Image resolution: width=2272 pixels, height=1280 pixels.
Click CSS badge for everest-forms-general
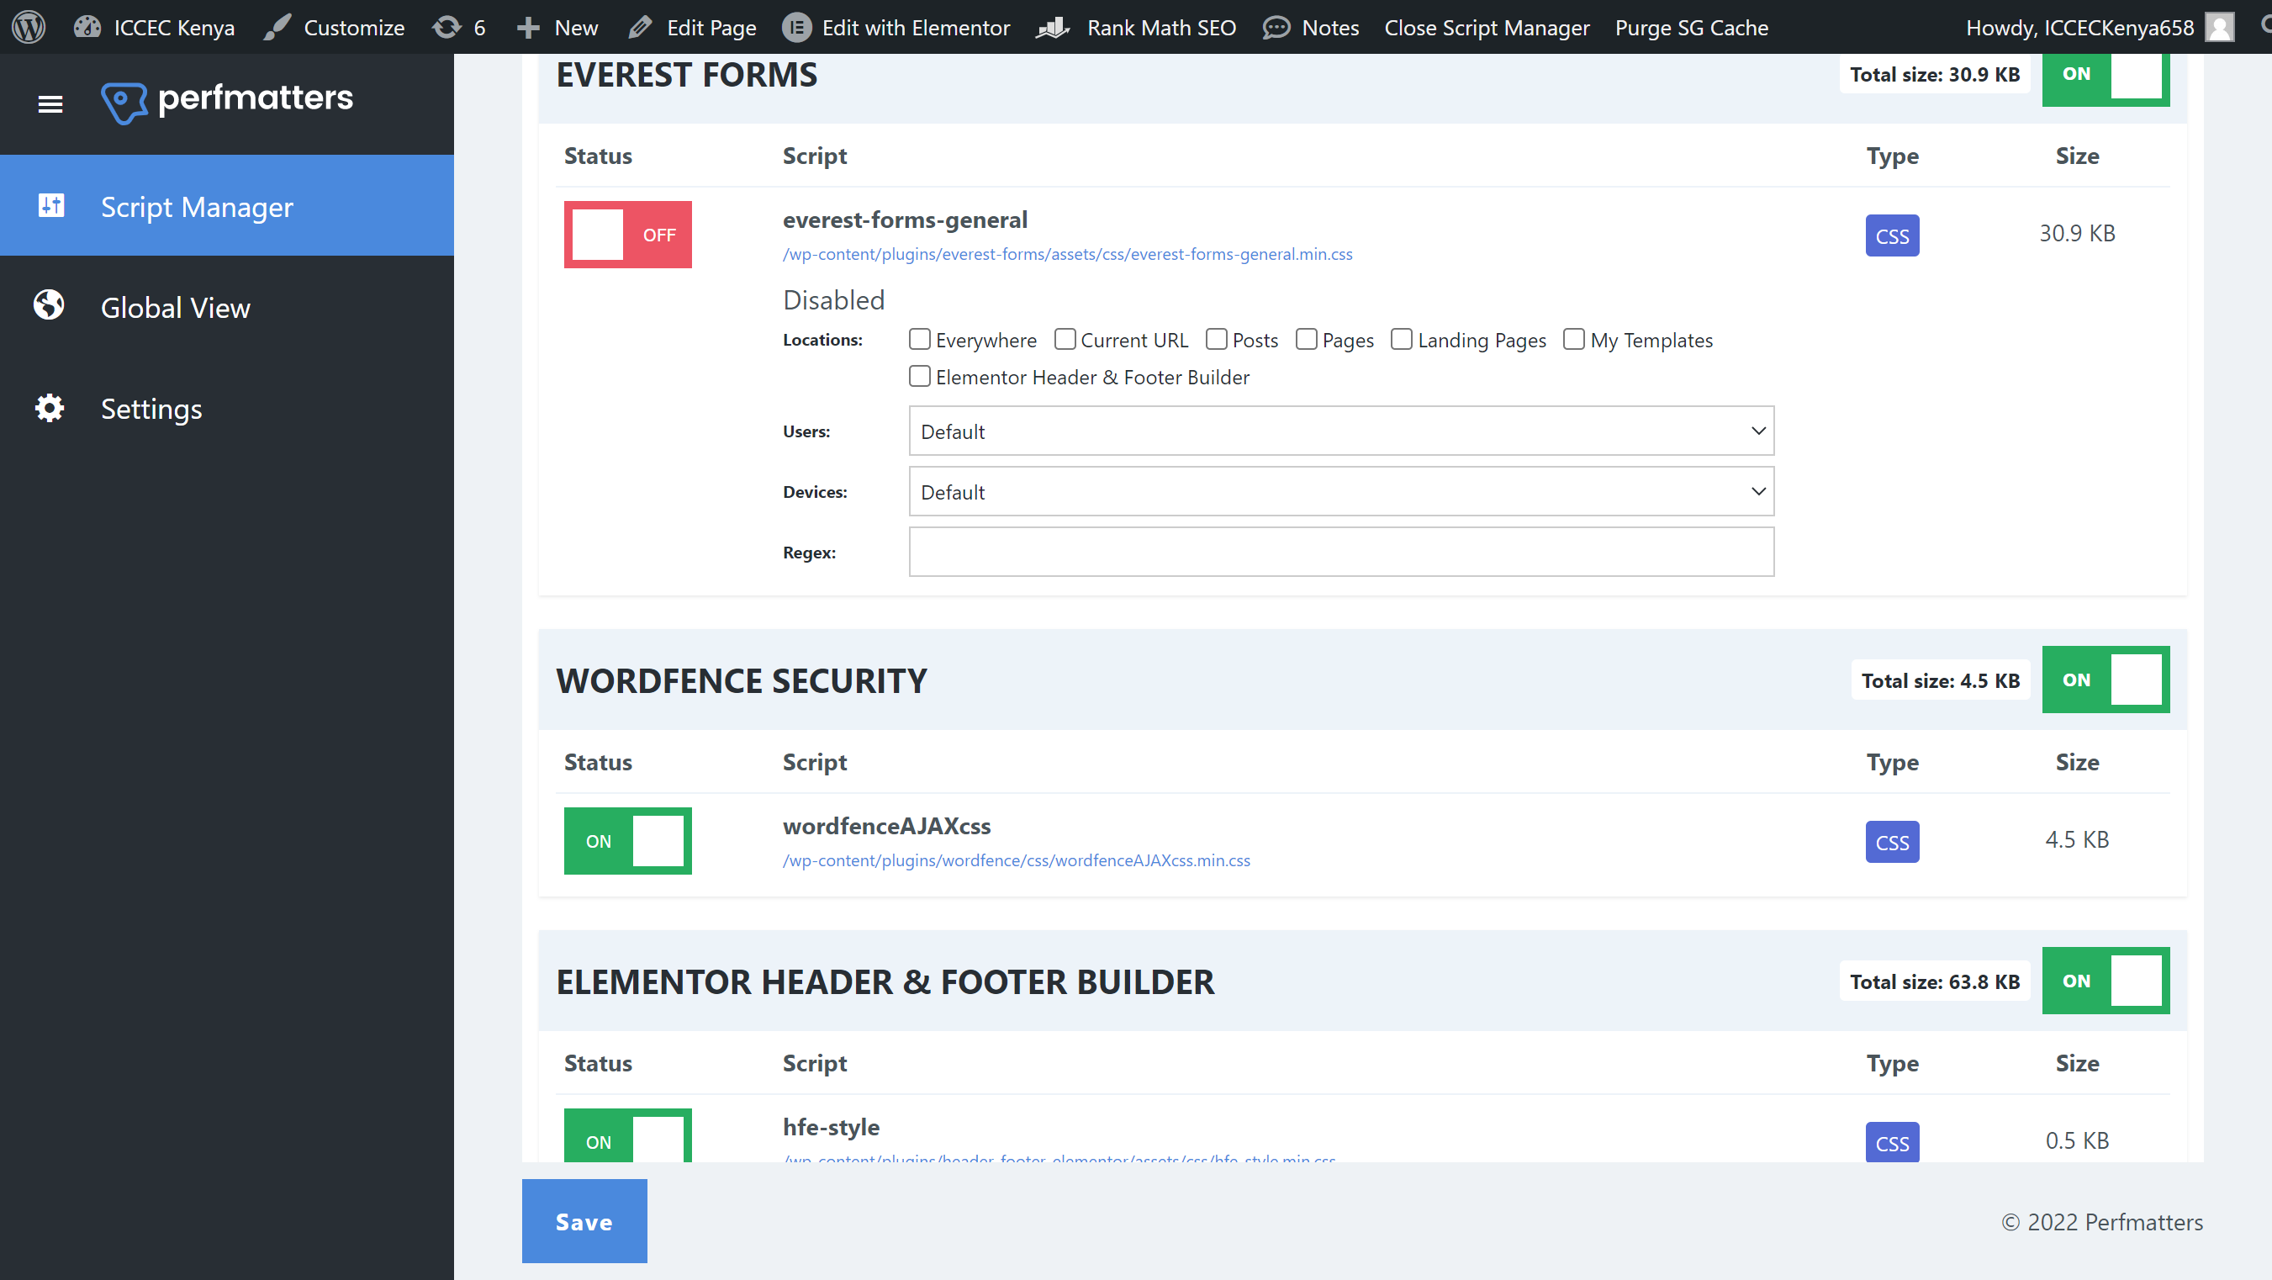(1892, 235)
